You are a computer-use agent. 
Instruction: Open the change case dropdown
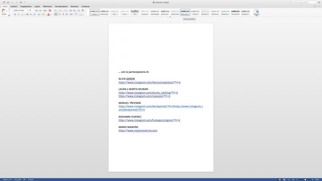pos(45,10)
